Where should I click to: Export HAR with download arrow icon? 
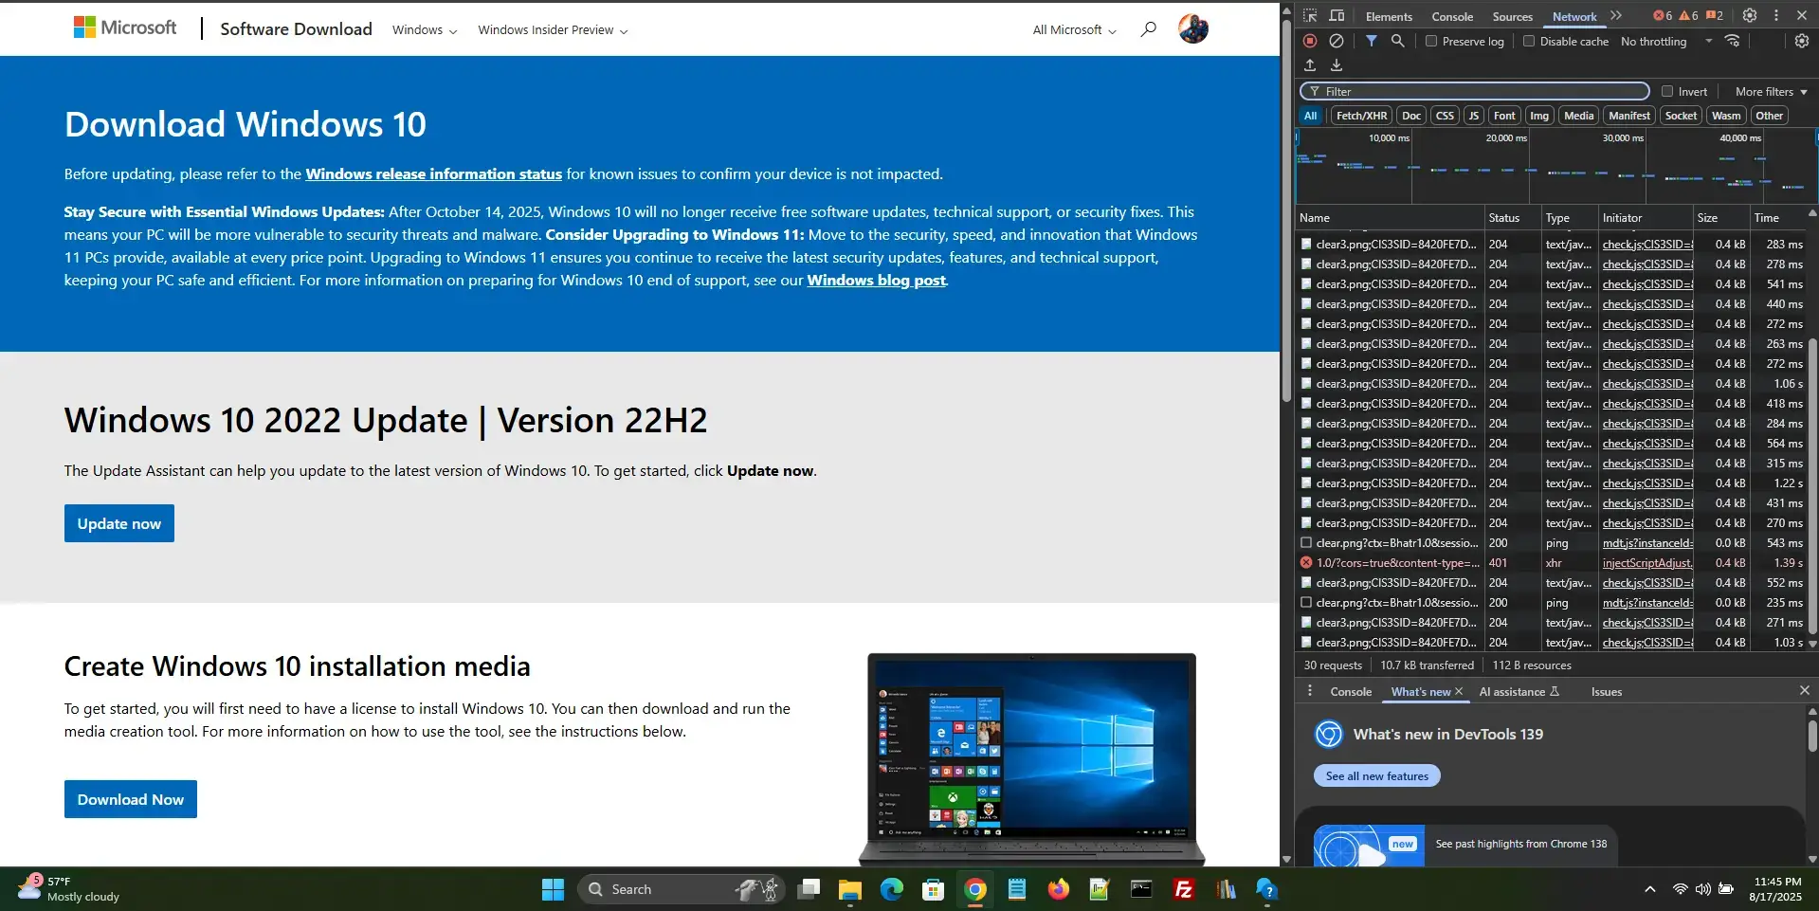[x=1337, y=65]
